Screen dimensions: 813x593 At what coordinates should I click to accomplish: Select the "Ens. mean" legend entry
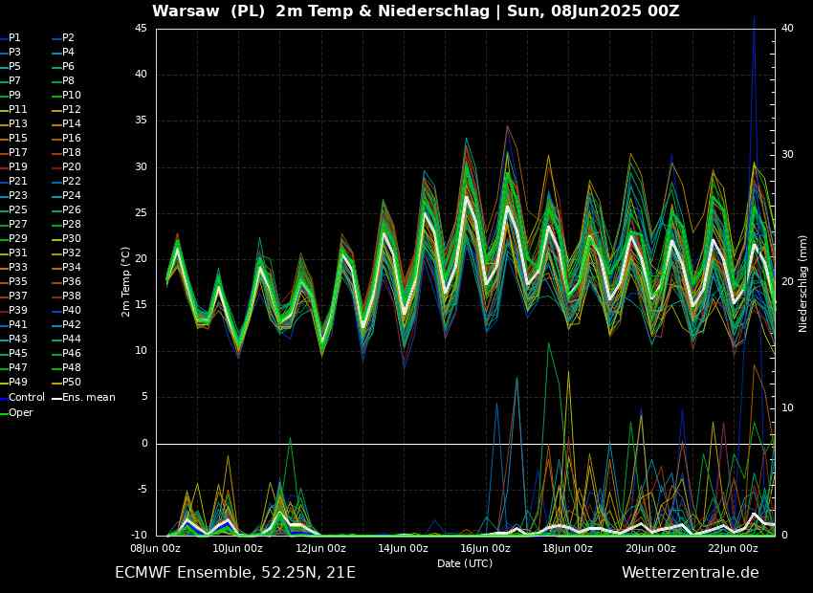pyautogui.click(x=84, y=398)
